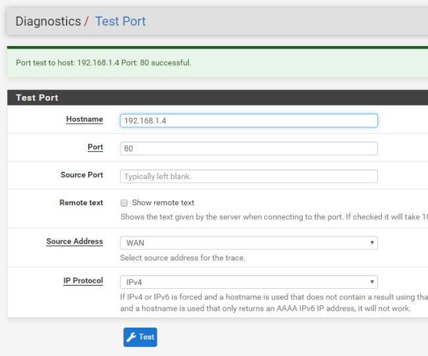The image size is (428, 356).
Task: Click the underlined IP Protocol label
Action: pyautogui.click(x=83, y=280)
